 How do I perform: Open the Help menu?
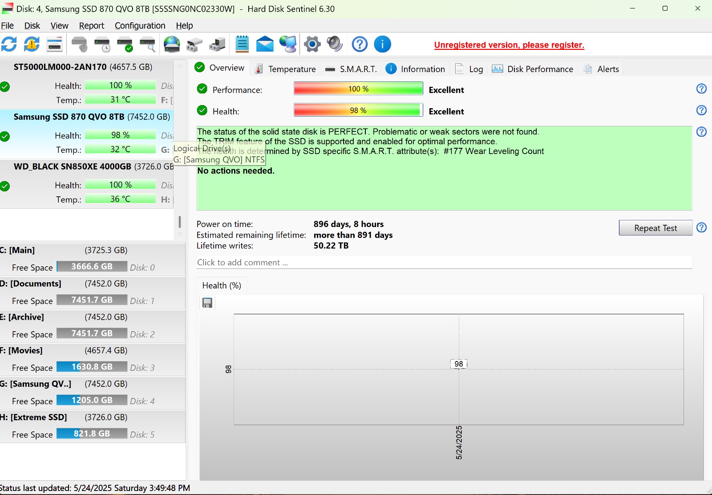(x=184, y=25)
